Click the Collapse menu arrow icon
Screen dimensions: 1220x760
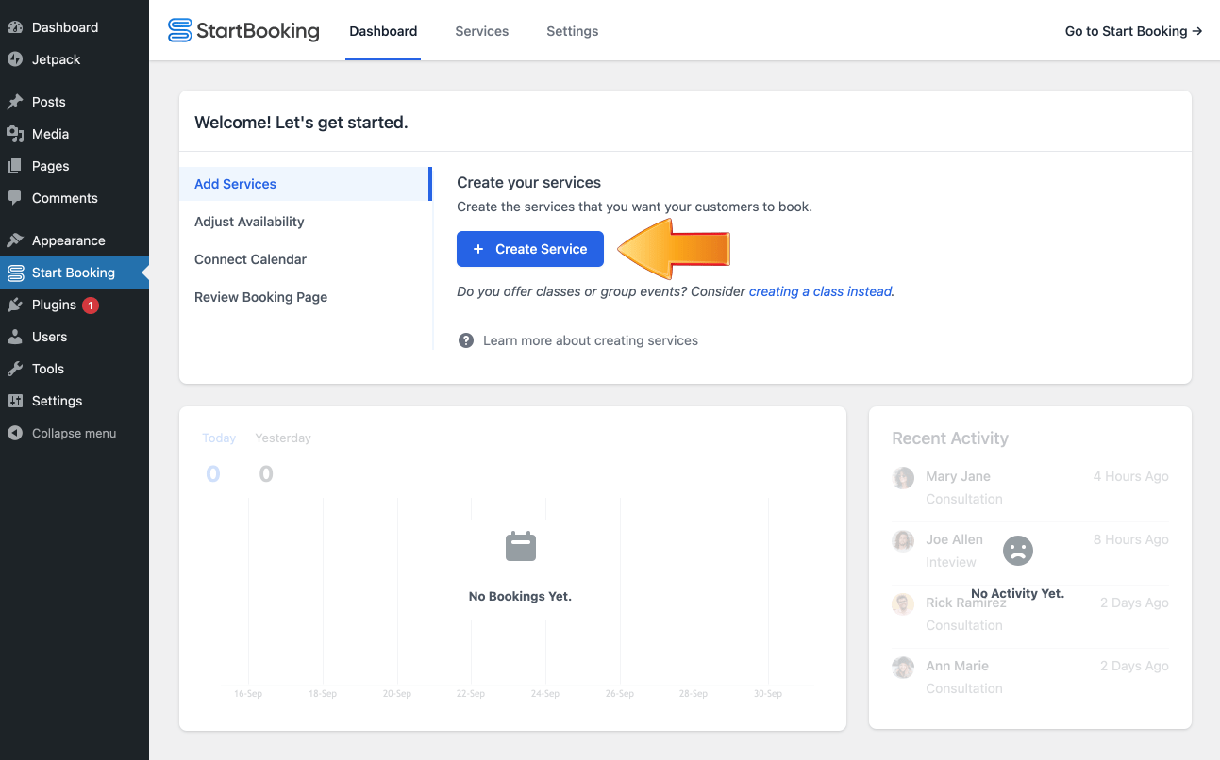(x=15, y=434)
